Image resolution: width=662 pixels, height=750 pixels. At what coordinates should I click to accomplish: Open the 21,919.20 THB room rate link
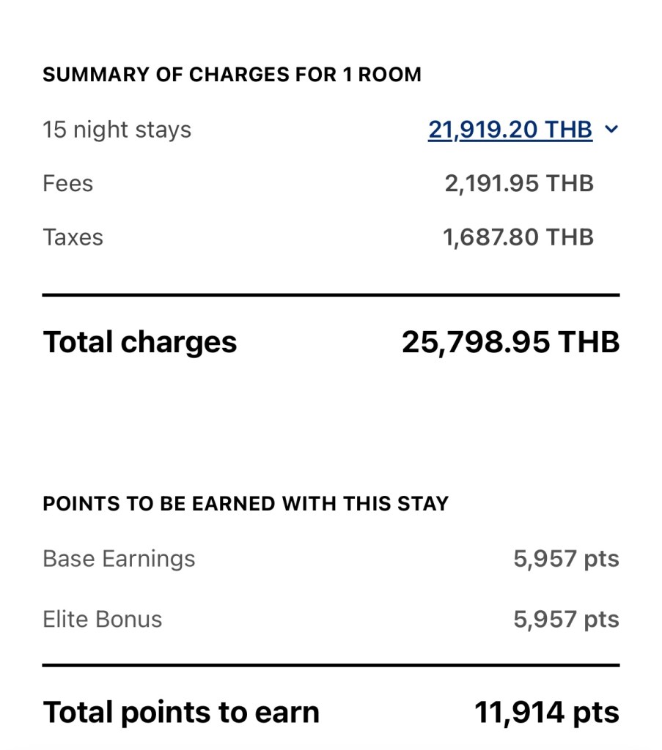point(510,130)
